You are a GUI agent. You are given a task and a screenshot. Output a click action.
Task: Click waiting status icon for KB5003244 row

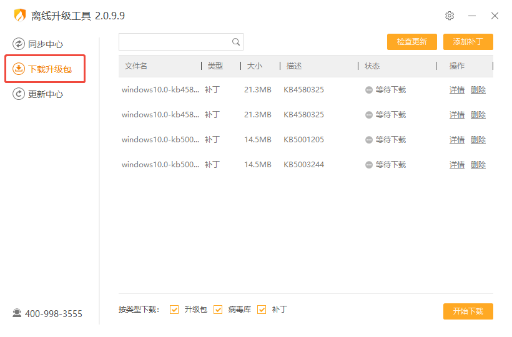[368, 165]
